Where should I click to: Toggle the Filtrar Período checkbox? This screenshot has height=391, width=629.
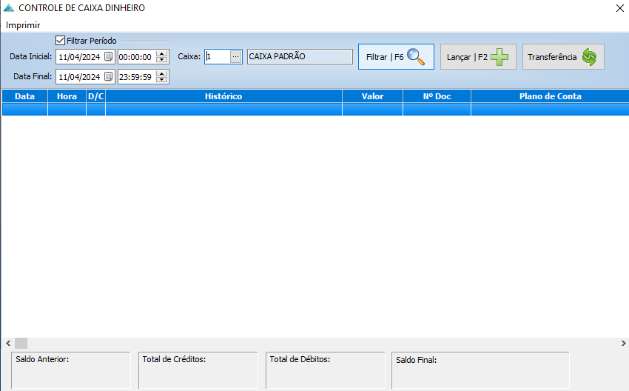click(60, 41)
